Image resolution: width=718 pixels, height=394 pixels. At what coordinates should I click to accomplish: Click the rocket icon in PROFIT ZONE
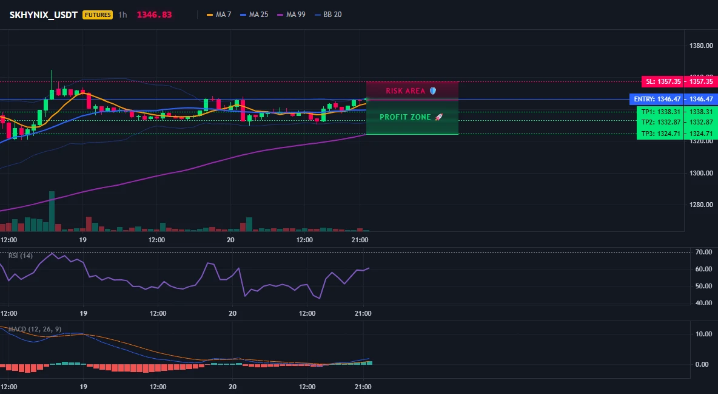point(438,117)
